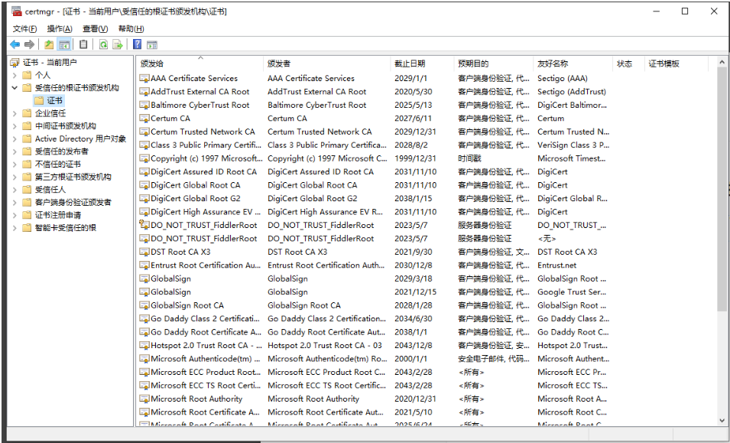Screen dimensions: 730x443
Task: Sort by the 颁发者 column header
Action: click(327, 64)
